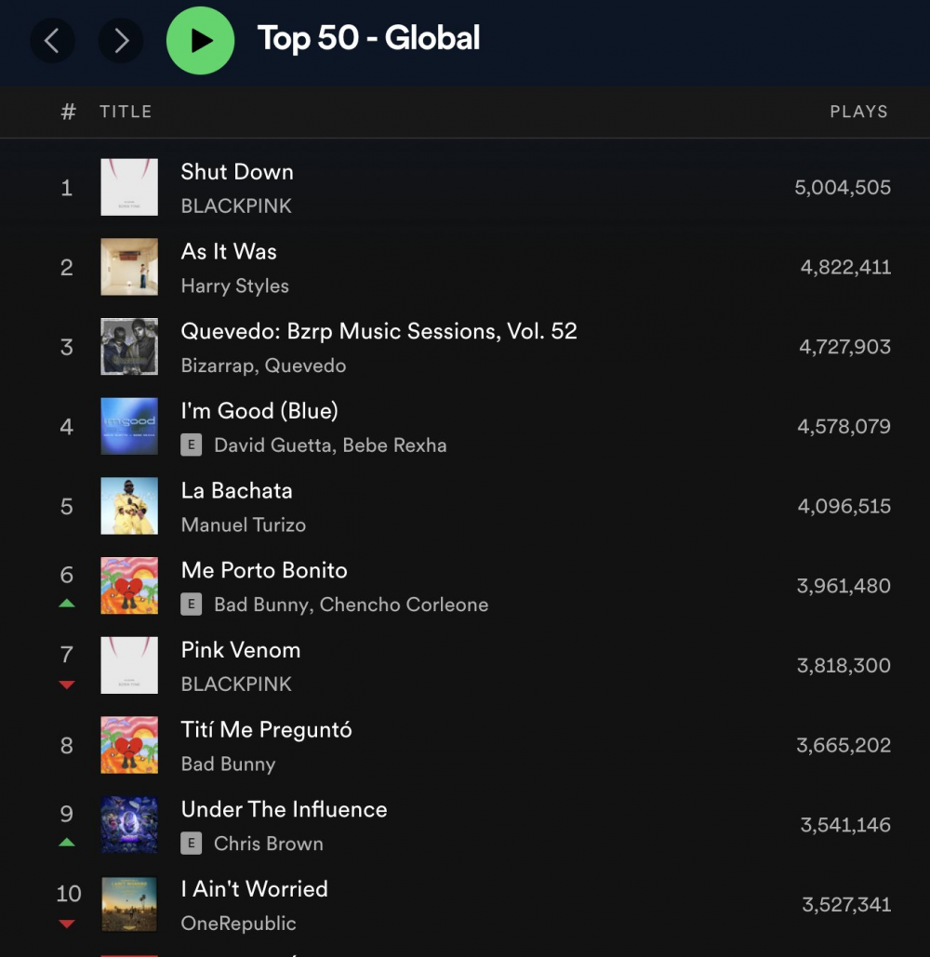Select the song title I'm Good (Blue)
The width and height of the screenshot is (930, 957).
[259, 411]
